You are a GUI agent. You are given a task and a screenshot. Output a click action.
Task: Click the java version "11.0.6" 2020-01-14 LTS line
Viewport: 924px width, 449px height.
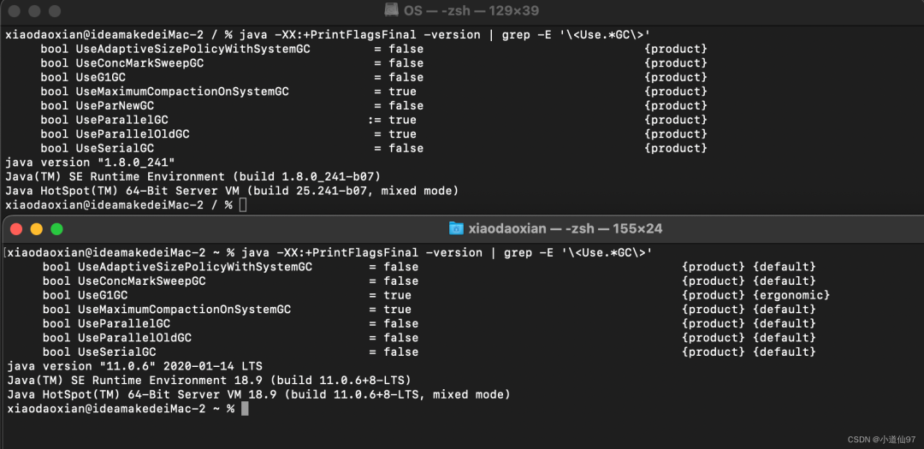pos(134,366)
